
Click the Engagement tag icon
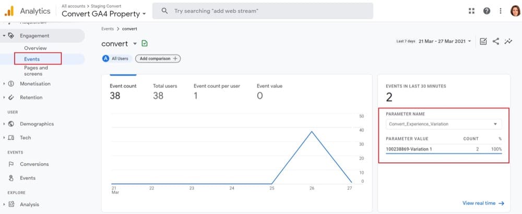coord(11,35)
